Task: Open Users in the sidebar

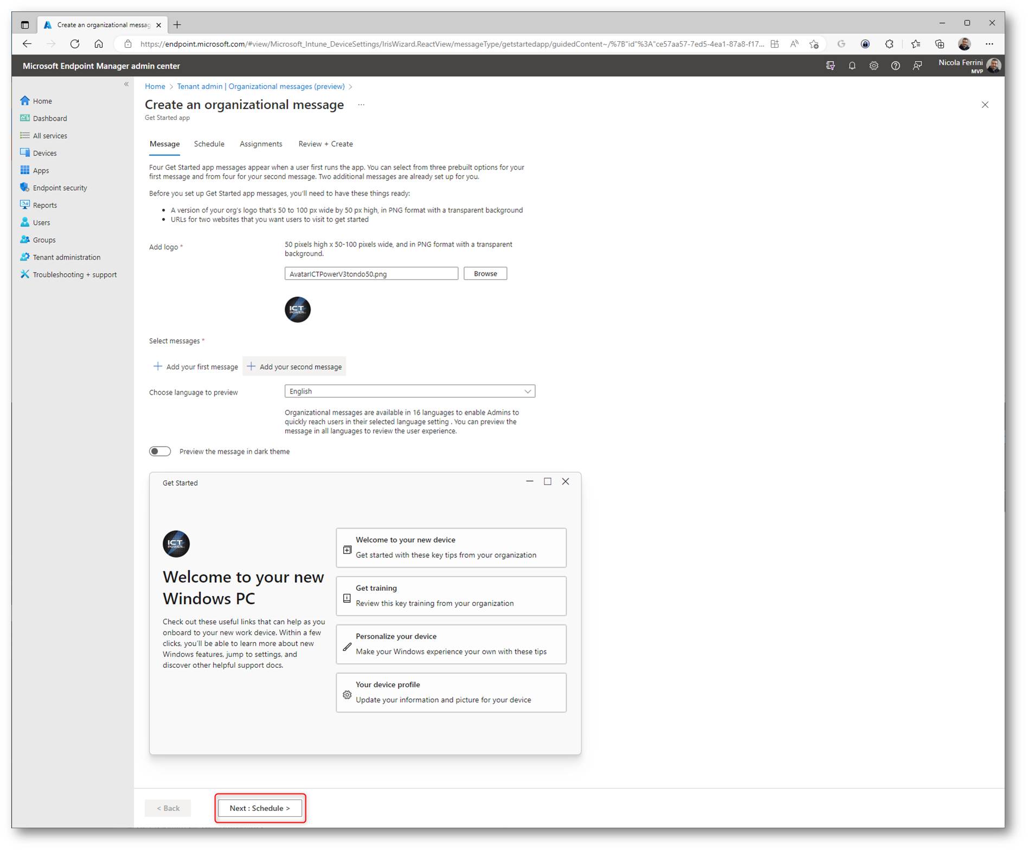Action: (35, 222)
